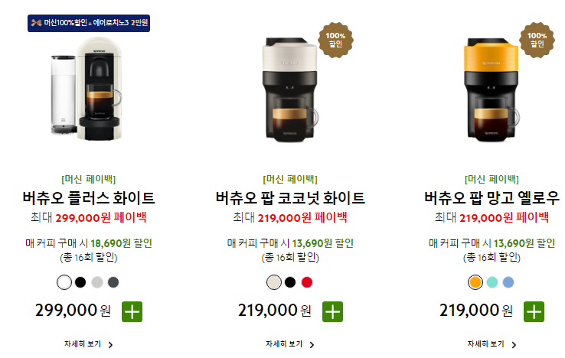
Task: Choose black color for 버츄오 팝 코코넛
Action: [x=290, y=282]
